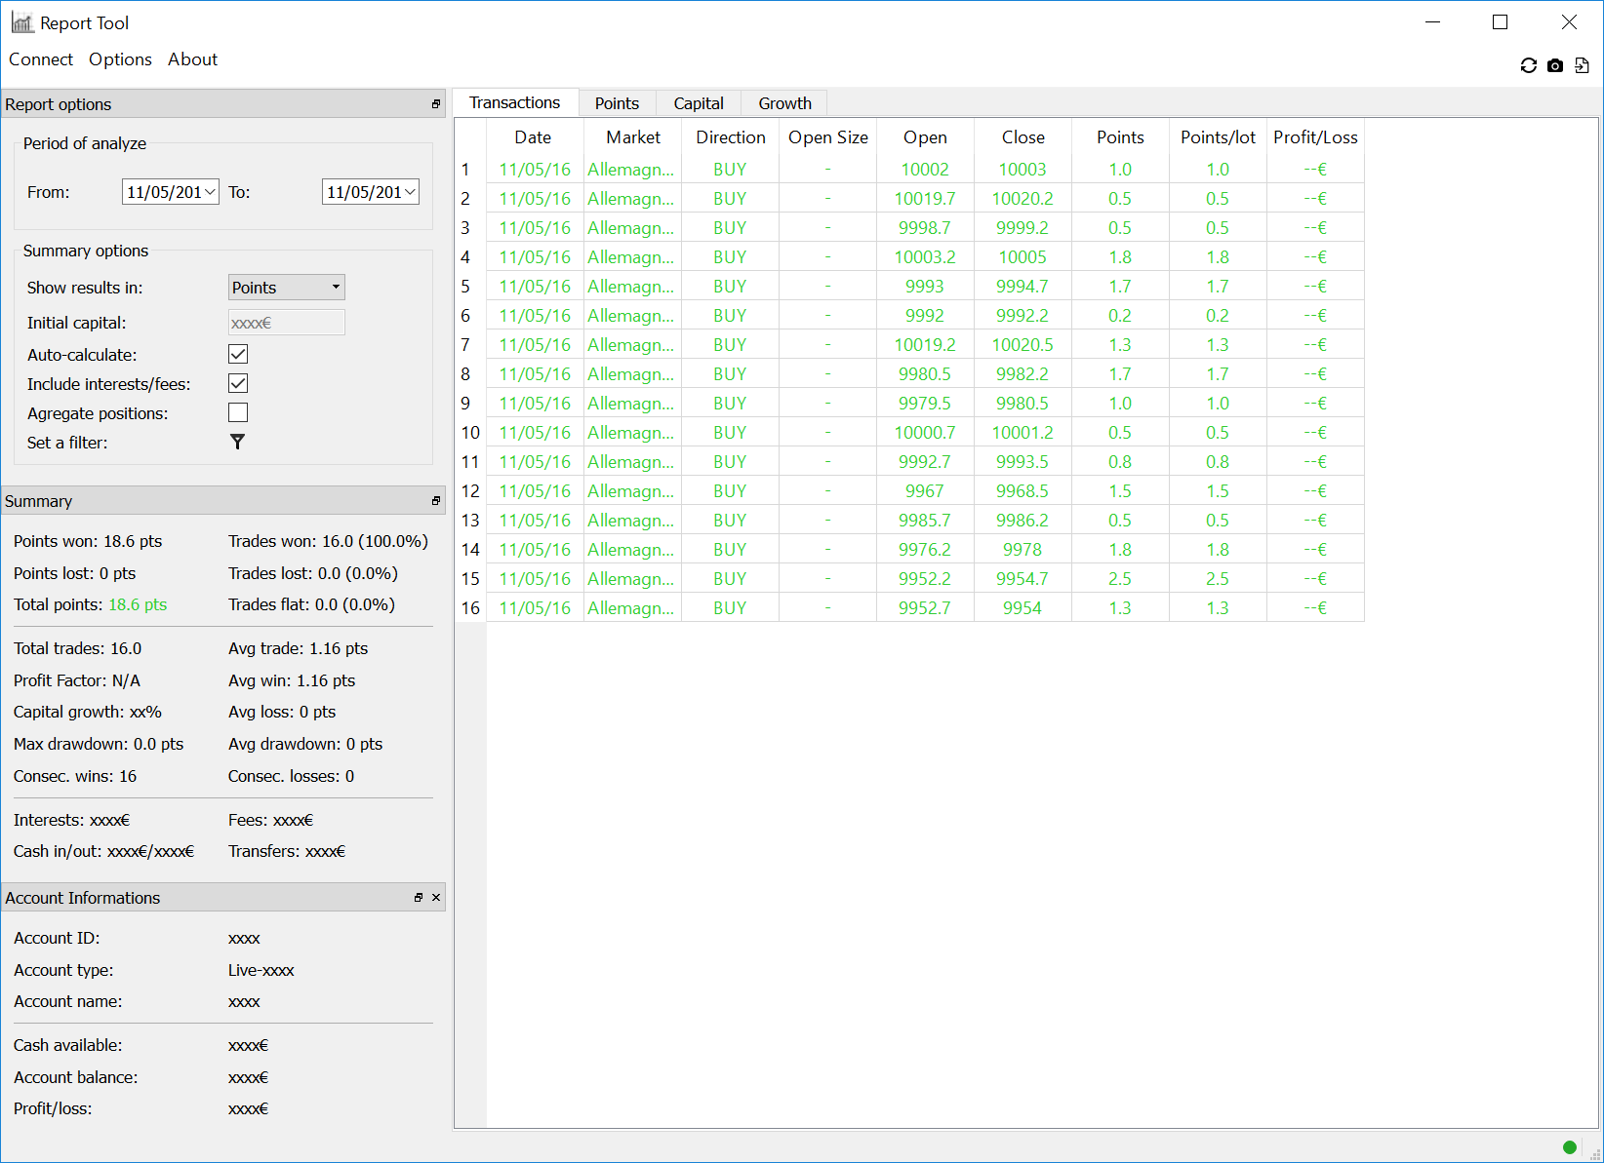Click the window resize grip at corner

tap(1595, 1154)
